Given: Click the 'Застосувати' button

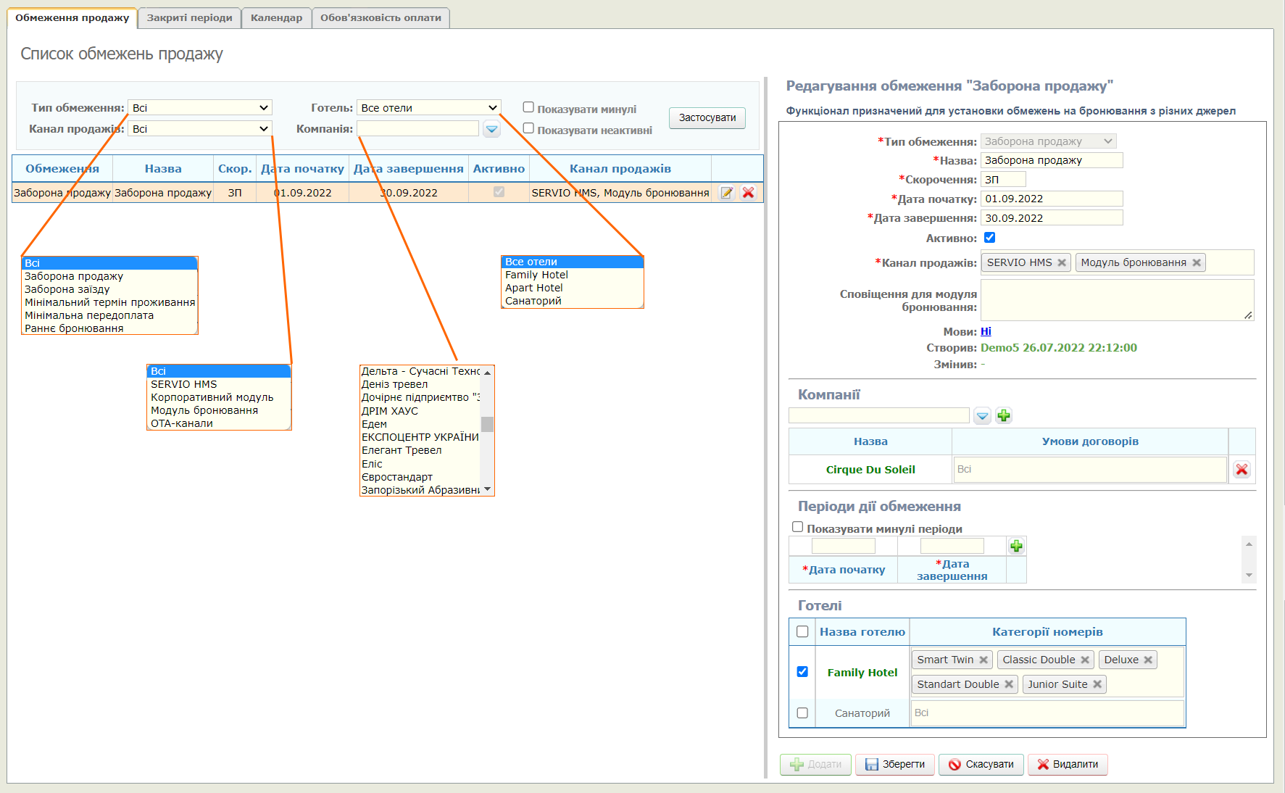Looking at the screenshot, I should point(707,118).
